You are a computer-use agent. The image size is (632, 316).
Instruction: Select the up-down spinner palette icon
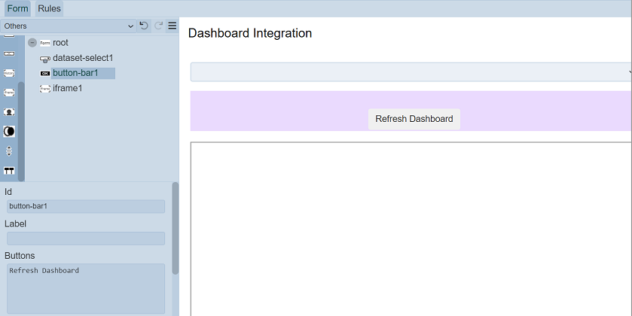click(9, 151)
